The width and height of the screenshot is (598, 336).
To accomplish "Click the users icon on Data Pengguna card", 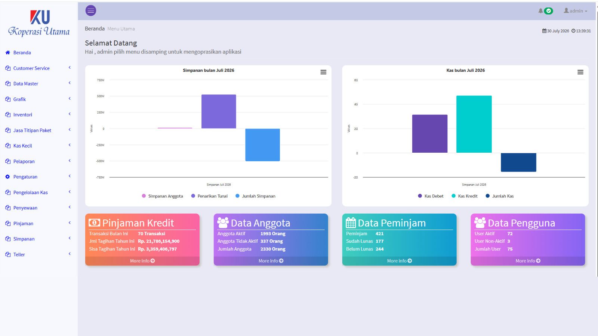I will click(x=480, y=223).
